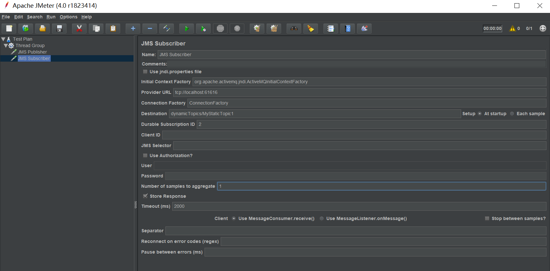The width and height of the screenshot is (550, 271).
Task: Collapse the Thread Group tree node
Action: [x=6, y=45]
